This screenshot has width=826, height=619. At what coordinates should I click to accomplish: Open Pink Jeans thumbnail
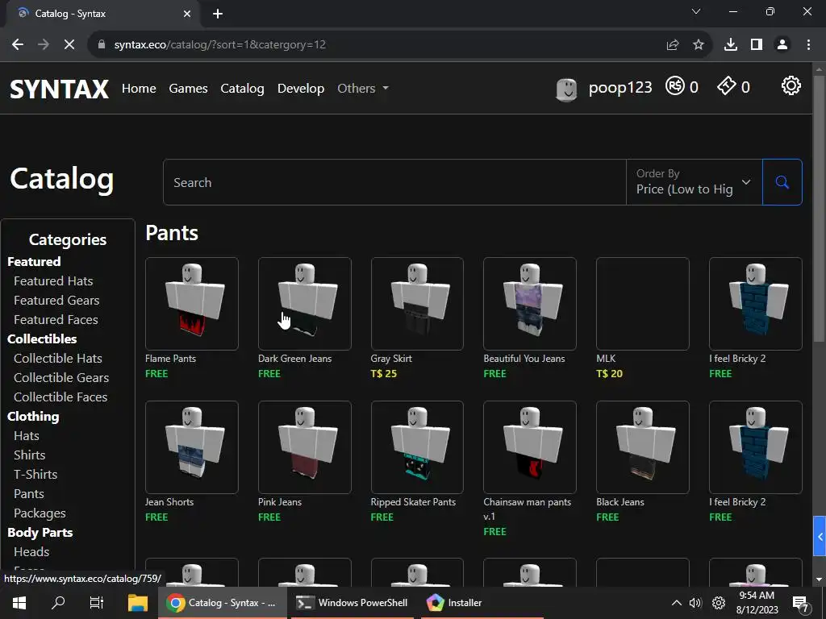tap(304, 447)
